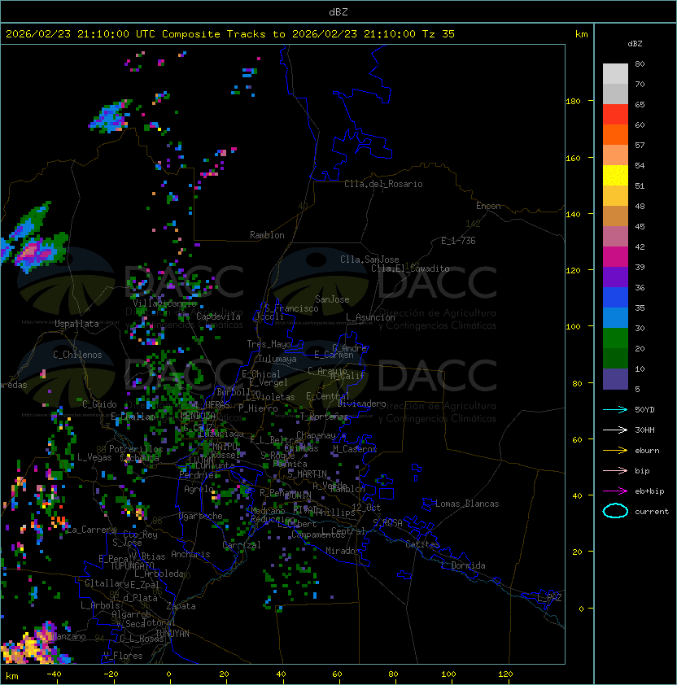Viewport: 677px width, 685px height.
Task: Click the dBZ title at the top
Action: pos(338,11)
